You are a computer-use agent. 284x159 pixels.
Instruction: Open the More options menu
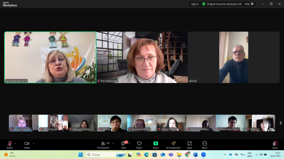(205, 145)
